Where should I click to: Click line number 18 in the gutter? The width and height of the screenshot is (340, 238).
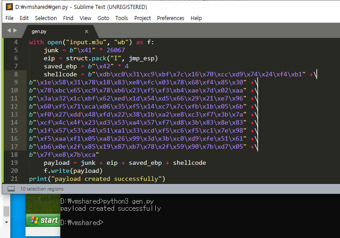pyautogui.click(x=14, y=154)
